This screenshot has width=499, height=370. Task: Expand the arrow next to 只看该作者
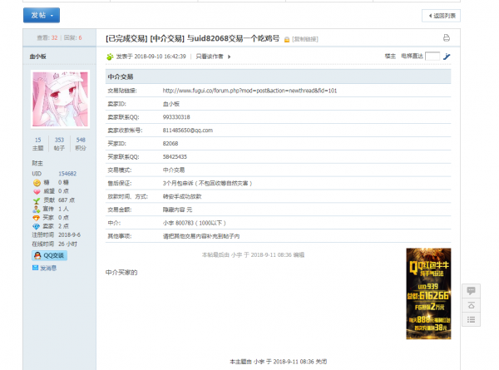tap(230, 57)
